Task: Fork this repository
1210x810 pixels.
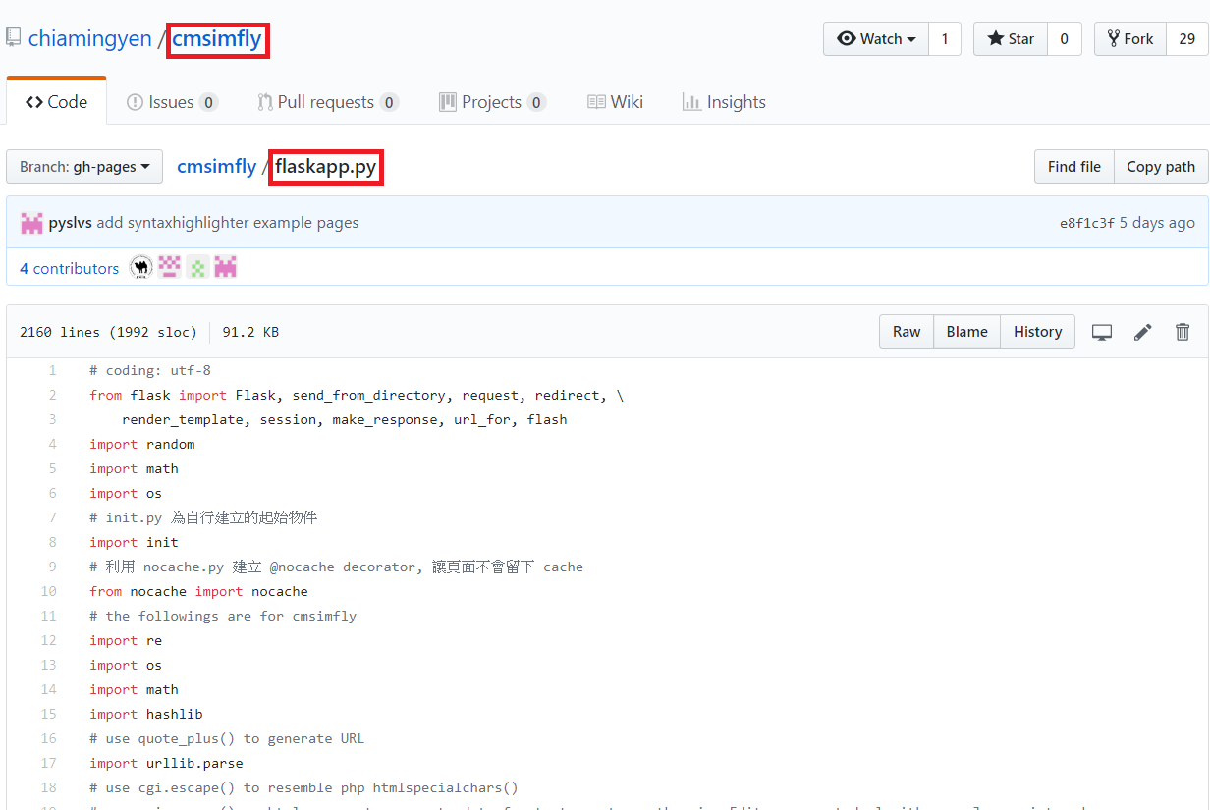Action: tap(1130, 39)
